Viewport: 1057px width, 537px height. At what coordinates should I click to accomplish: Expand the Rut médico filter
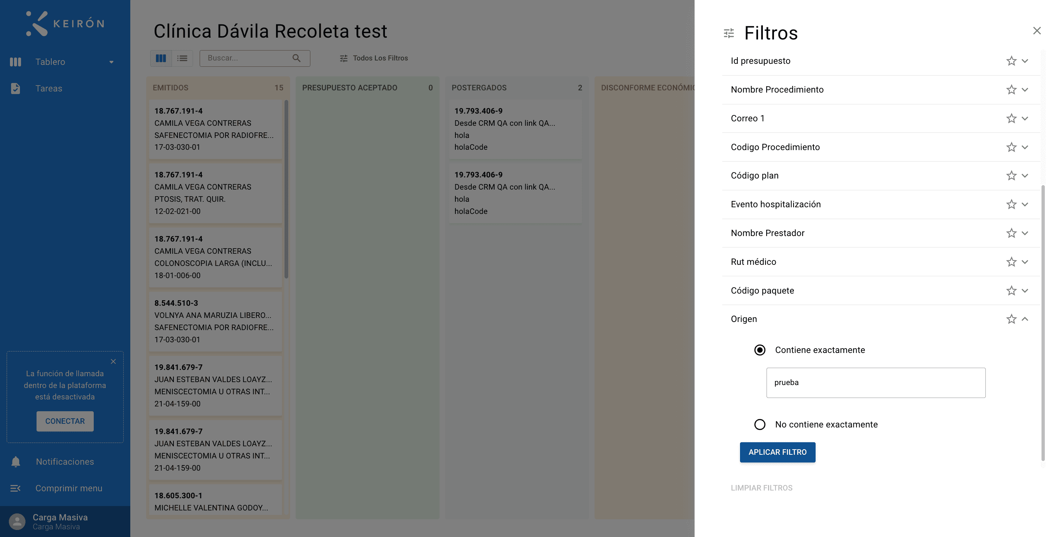(1025, 262)
